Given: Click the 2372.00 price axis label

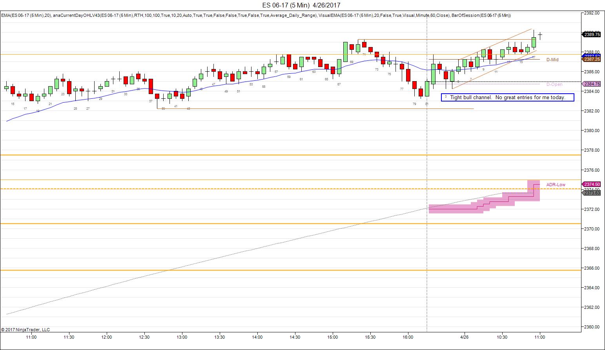Looking at the screenshot, I should [x=592, y=209].
